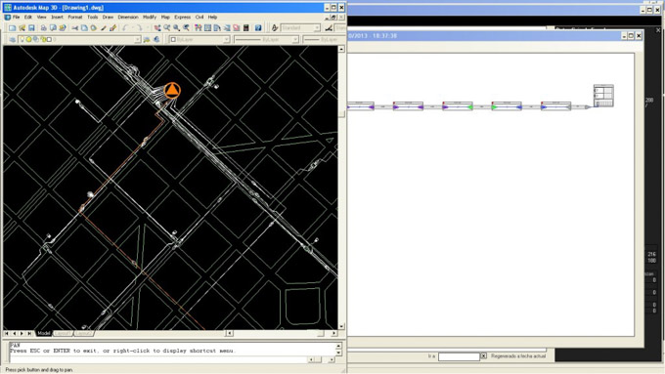Click the Plot printer icon
Screen dimensions: 665x374
(43, 28)
